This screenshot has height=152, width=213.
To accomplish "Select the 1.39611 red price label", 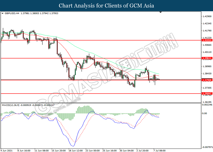I will (x=207, y=58).
